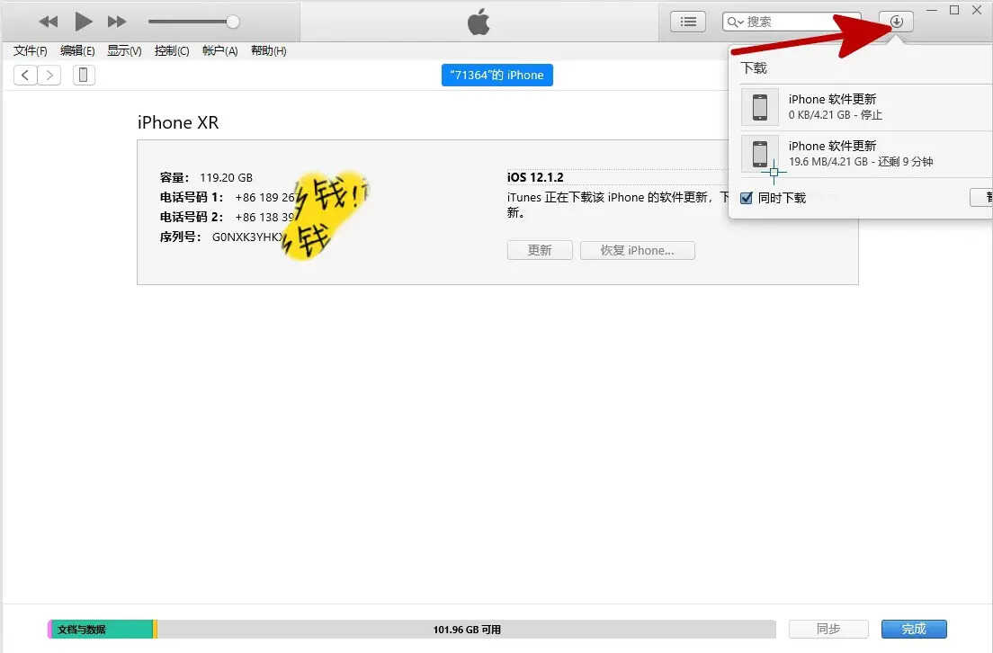Screen dimensions: 993x653
Task: Select stopped iPhone 软件更新 download (0 KB)
Action: (x=865, y=106)
